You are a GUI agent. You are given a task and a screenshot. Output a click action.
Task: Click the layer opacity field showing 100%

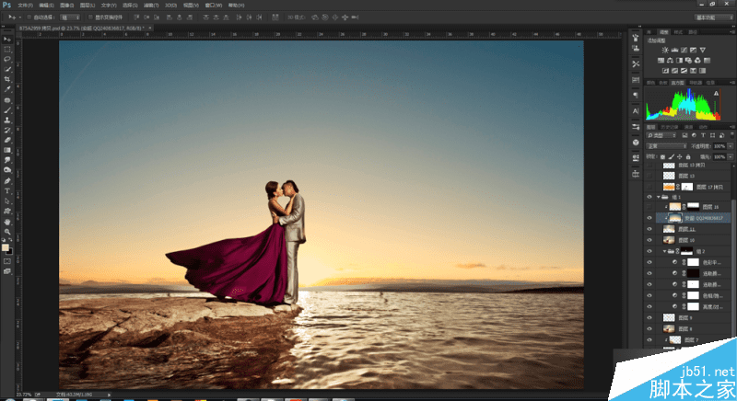(x=718, y=145)
